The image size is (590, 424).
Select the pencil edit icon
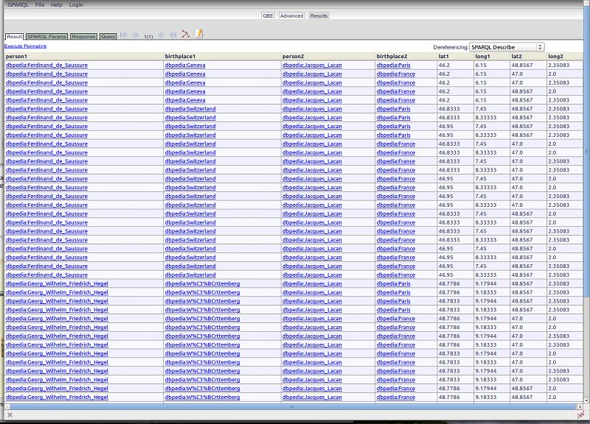click(199, 35)
